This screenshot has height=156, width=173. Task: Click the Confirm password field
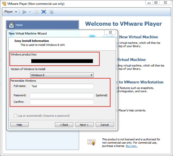coord(62,102)
